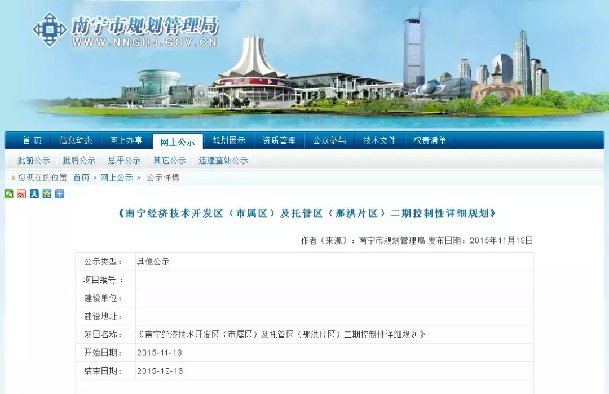
Task: Click the 总平公示 sub-navigation link
Action: click(124, 161)
